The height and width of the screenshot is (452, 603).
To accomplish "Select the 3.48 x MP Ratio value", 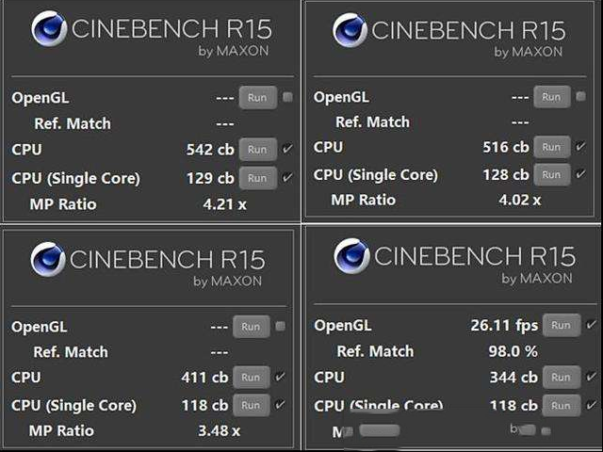I will (220, 431).
